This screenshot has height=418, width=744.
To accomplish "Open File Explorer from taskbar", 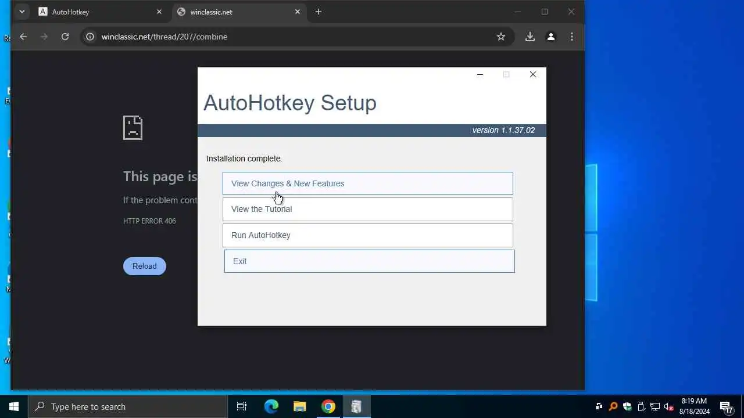I will (300, 406).
